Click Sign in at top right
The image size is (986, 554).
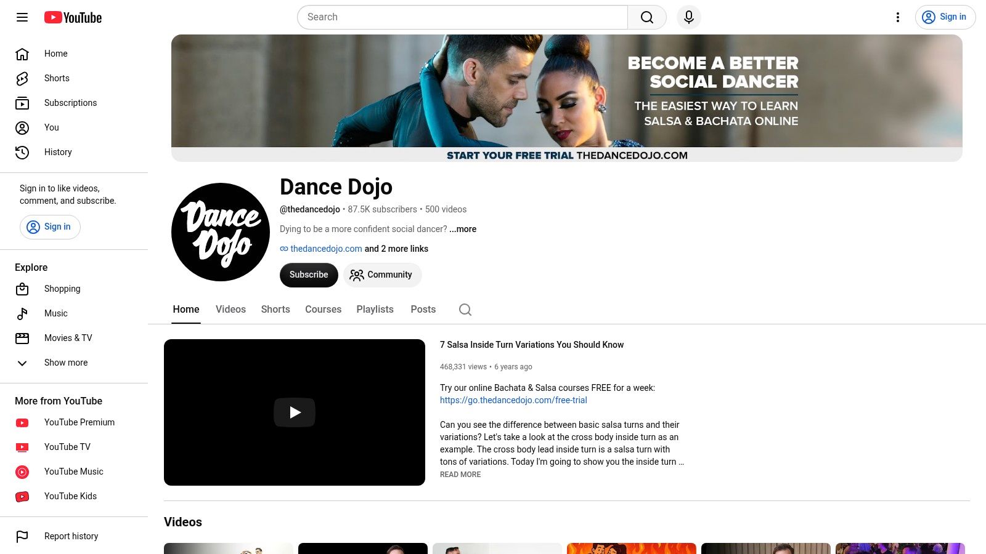(x=945, y=17)
